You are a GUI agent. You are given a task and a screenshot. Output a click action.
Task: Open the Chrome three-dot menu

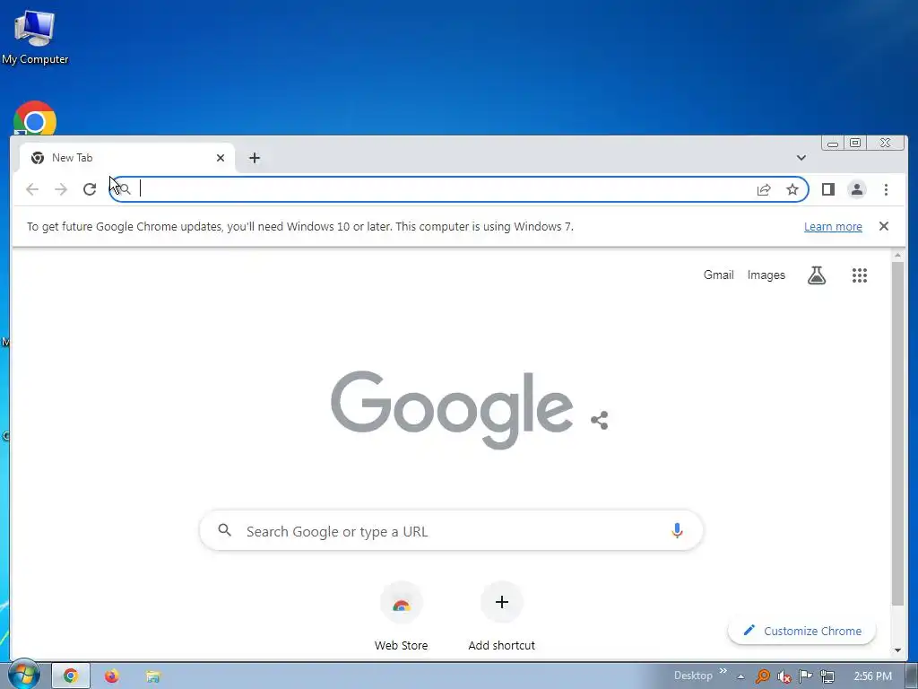click(886, 189)
